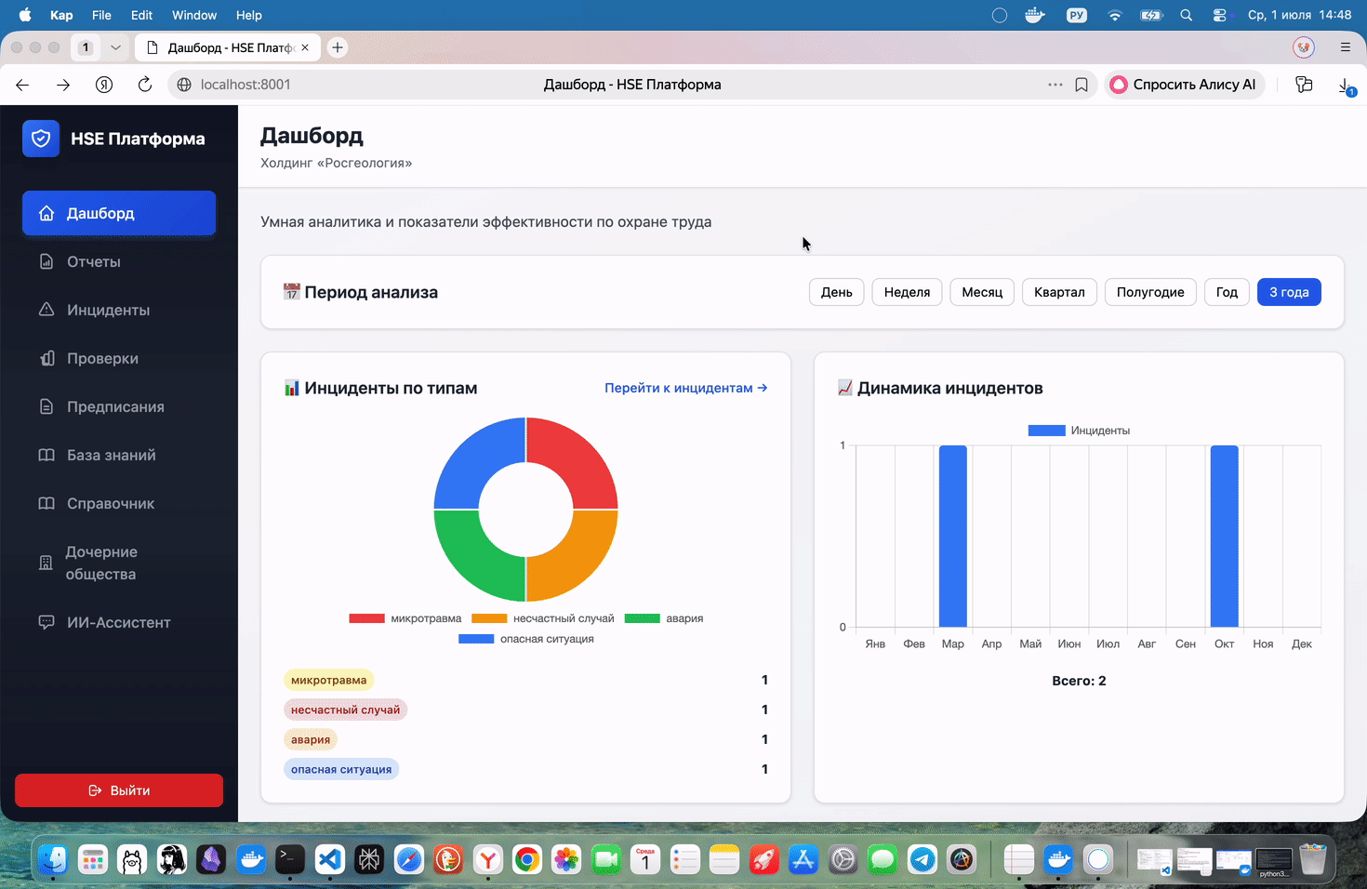1367x889 pixels.
Task: Select the Квартал period
Action: [x=1059, y=292]
